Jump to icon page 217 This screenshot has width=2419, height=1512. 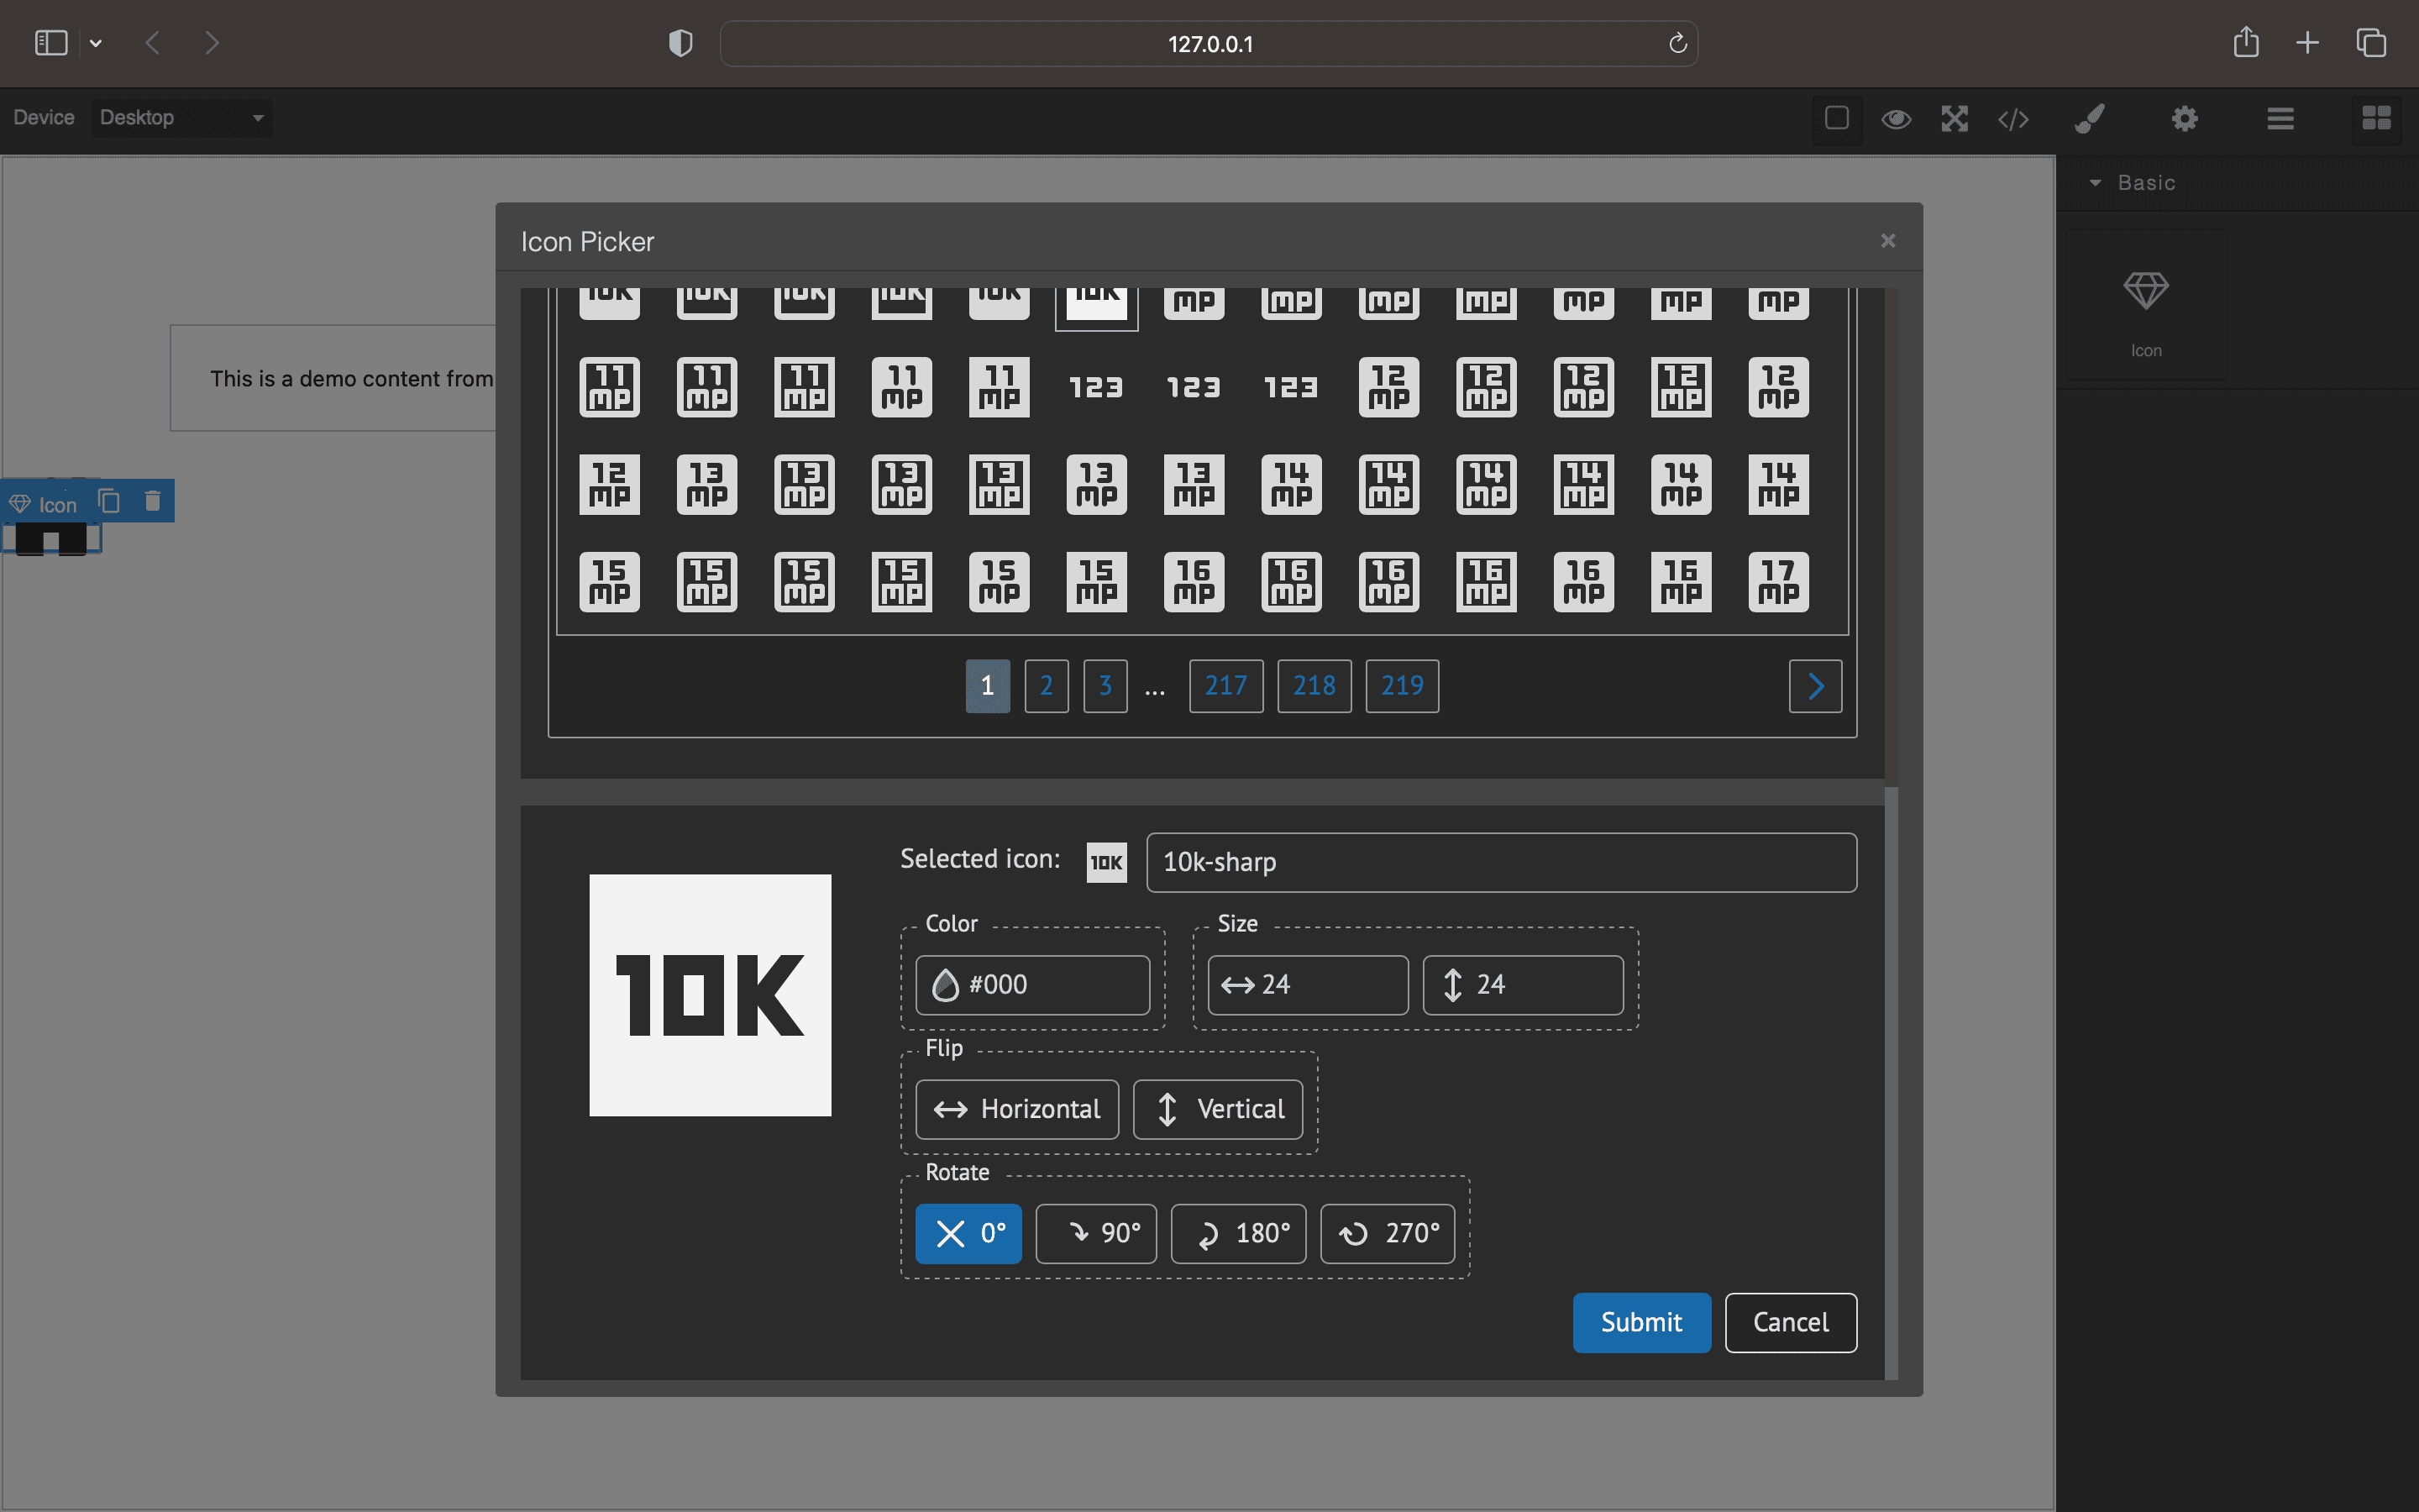(1225, 686)
